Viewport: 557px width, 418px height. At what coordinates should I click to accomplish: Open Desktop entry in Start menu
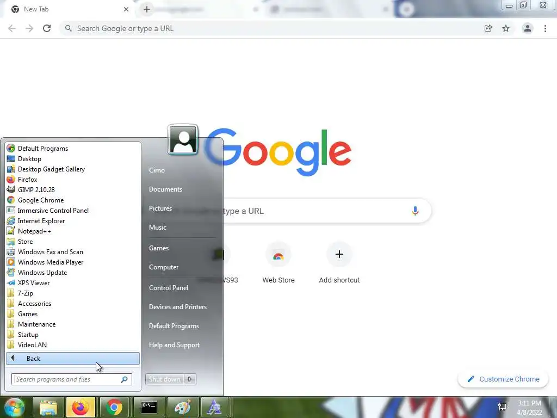(73, 158)
